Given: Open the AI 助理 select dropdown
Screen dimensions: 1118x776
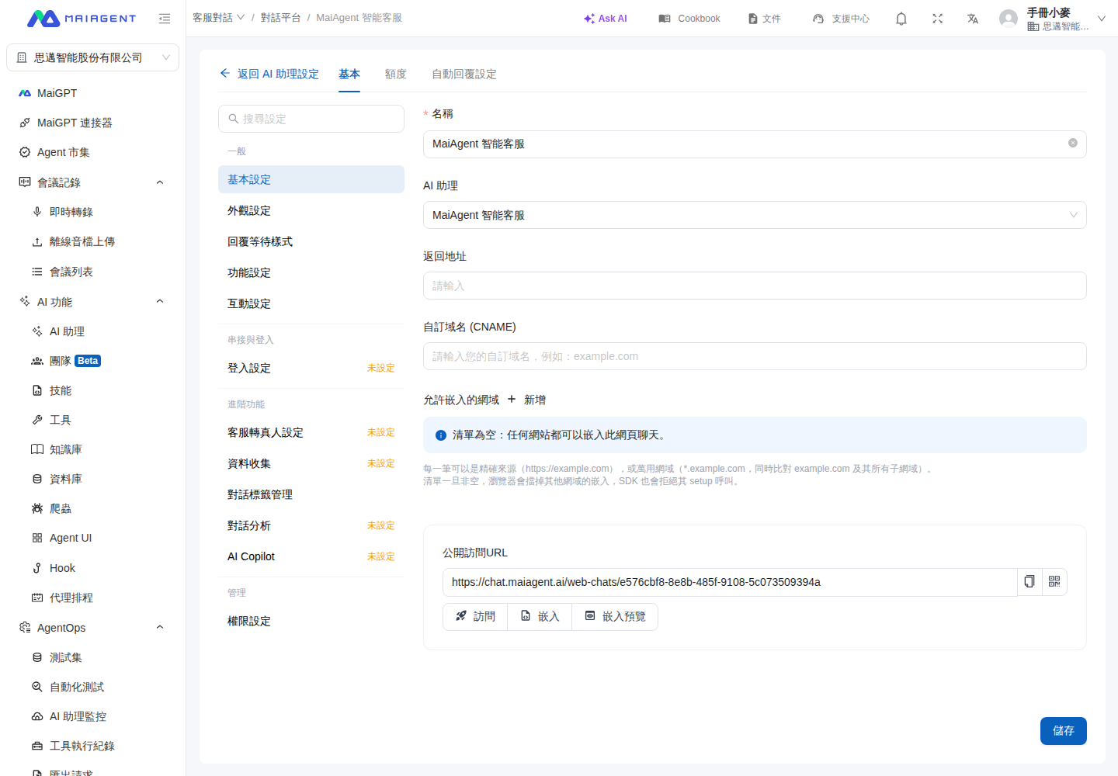Looking at the screenshot, I should [x=755, y=215].
